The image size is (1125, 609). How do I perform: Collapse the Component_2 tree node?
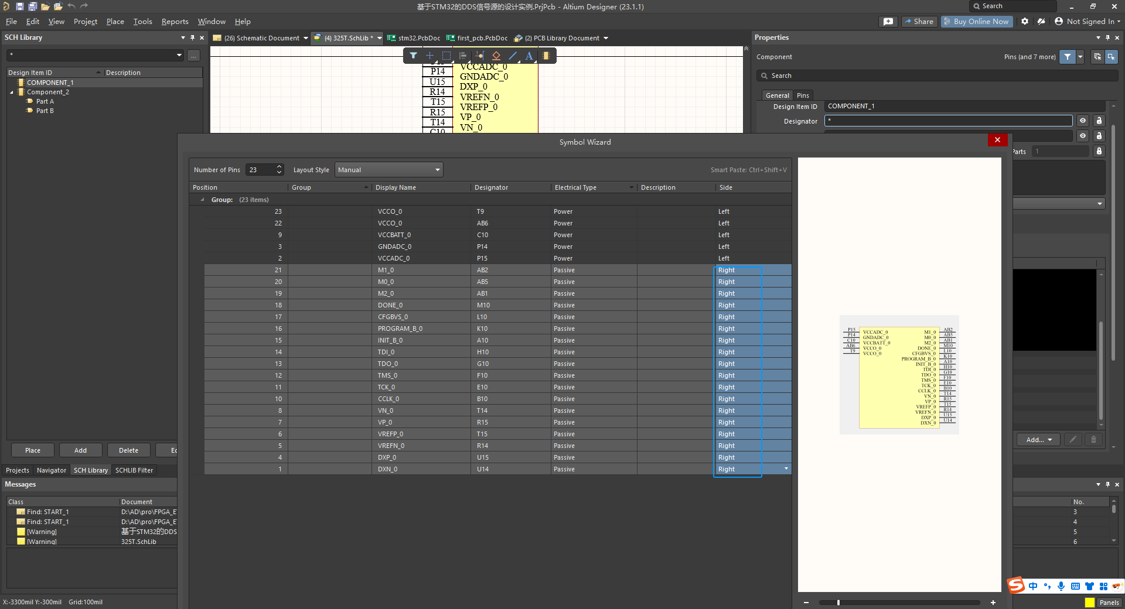(12, 93)
